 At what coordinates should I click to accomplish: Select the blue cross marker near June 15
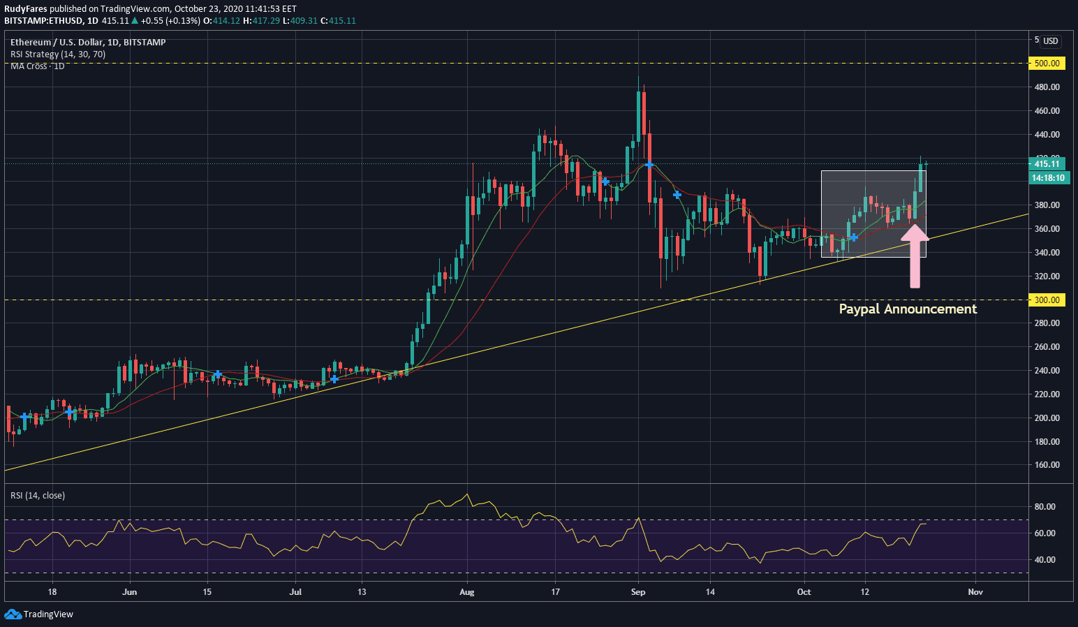(218, 374)
